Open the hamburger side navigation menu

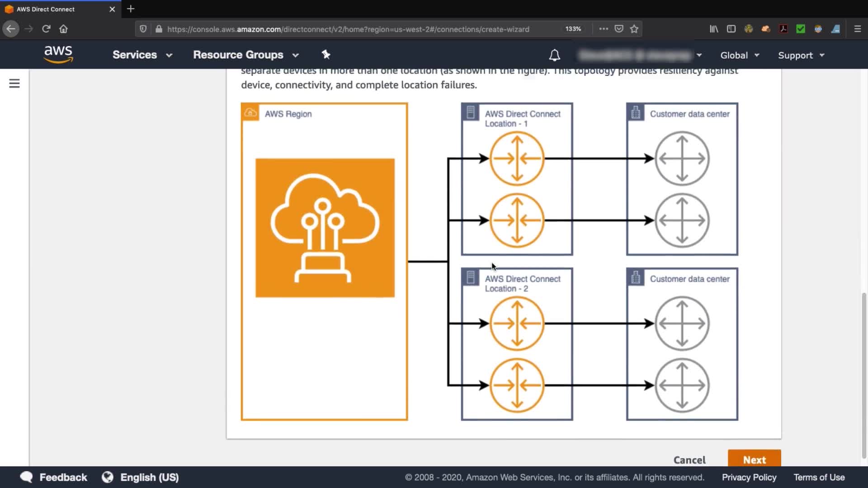coord(14,84)
